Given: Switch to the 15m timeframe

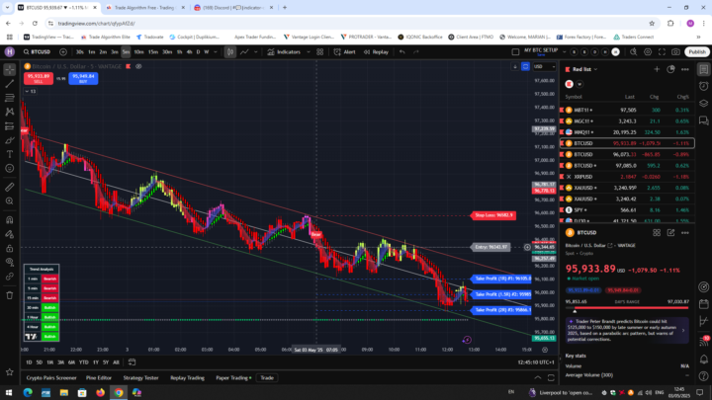Looking at the screenshot, I should (153, 52).
